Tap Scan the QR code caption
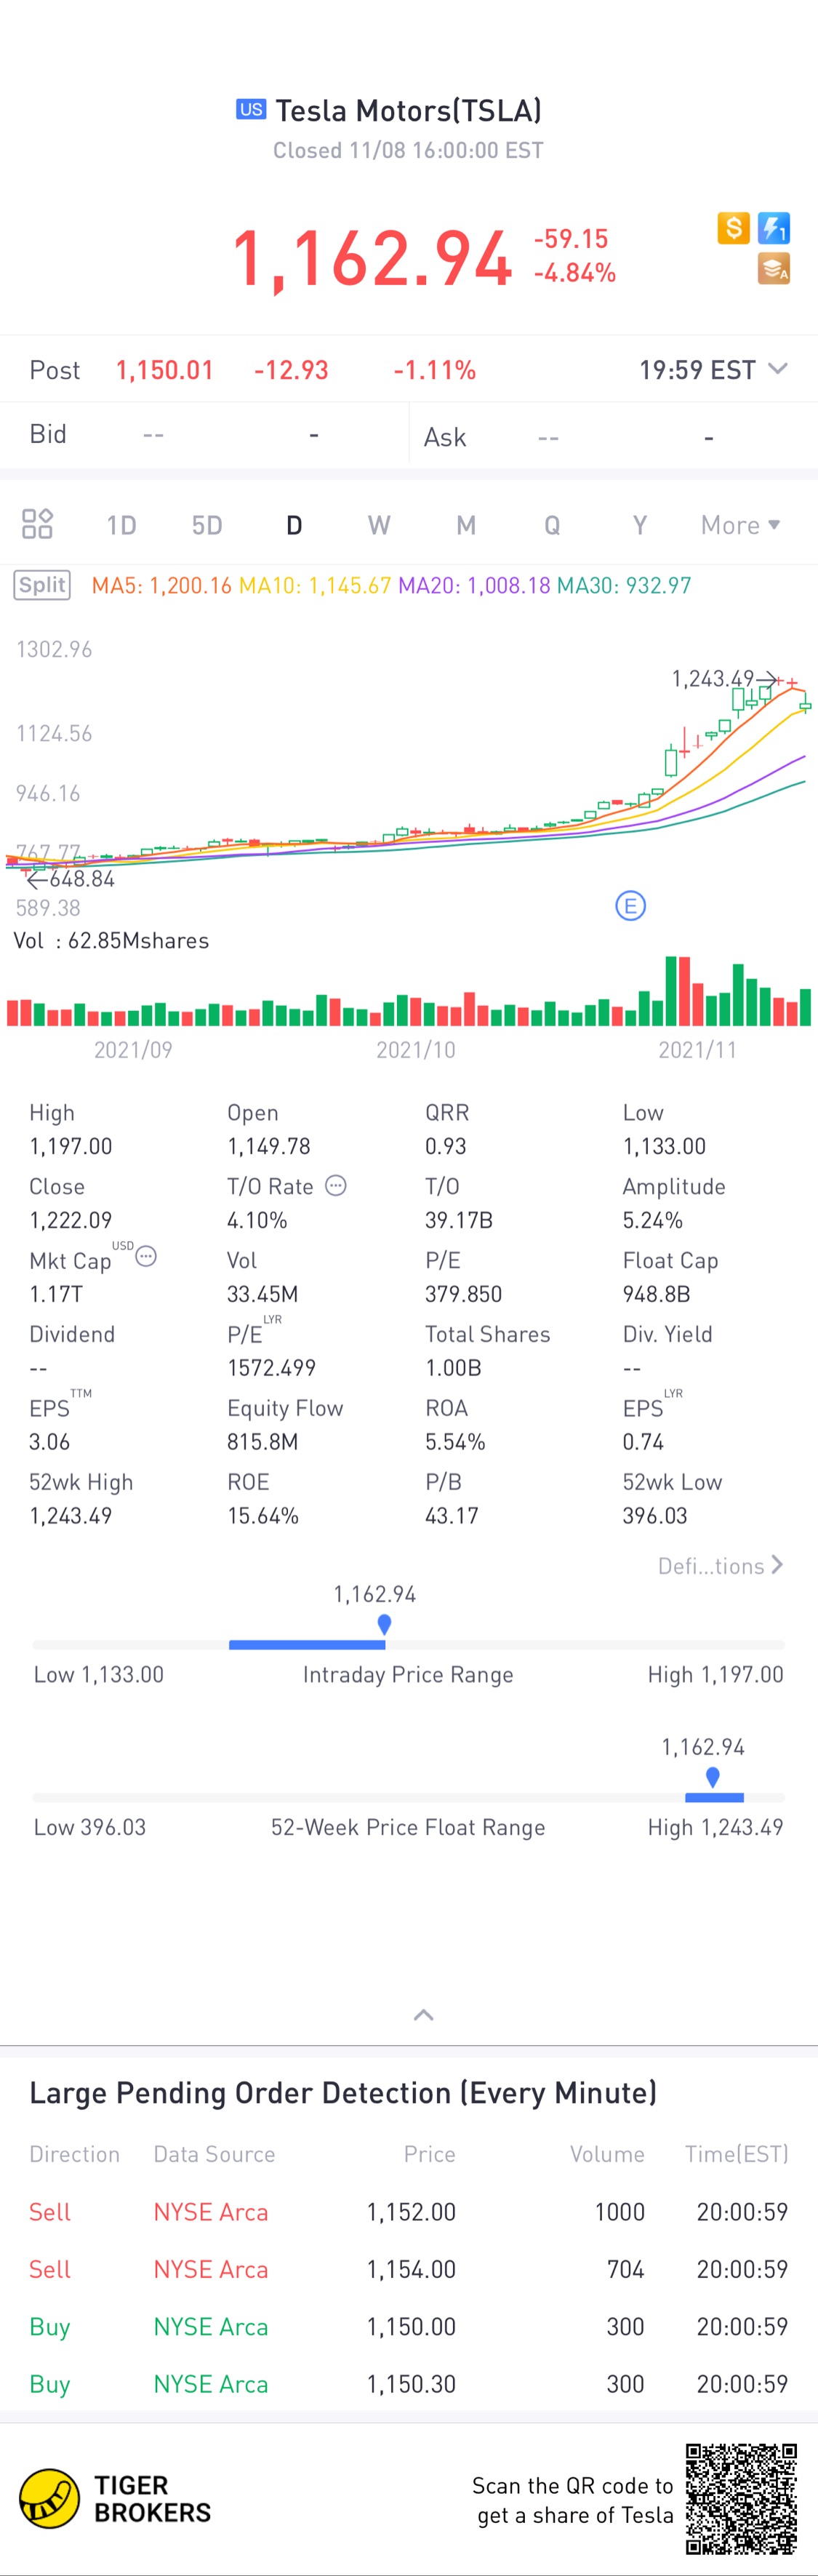 (x=573, y=2500)
